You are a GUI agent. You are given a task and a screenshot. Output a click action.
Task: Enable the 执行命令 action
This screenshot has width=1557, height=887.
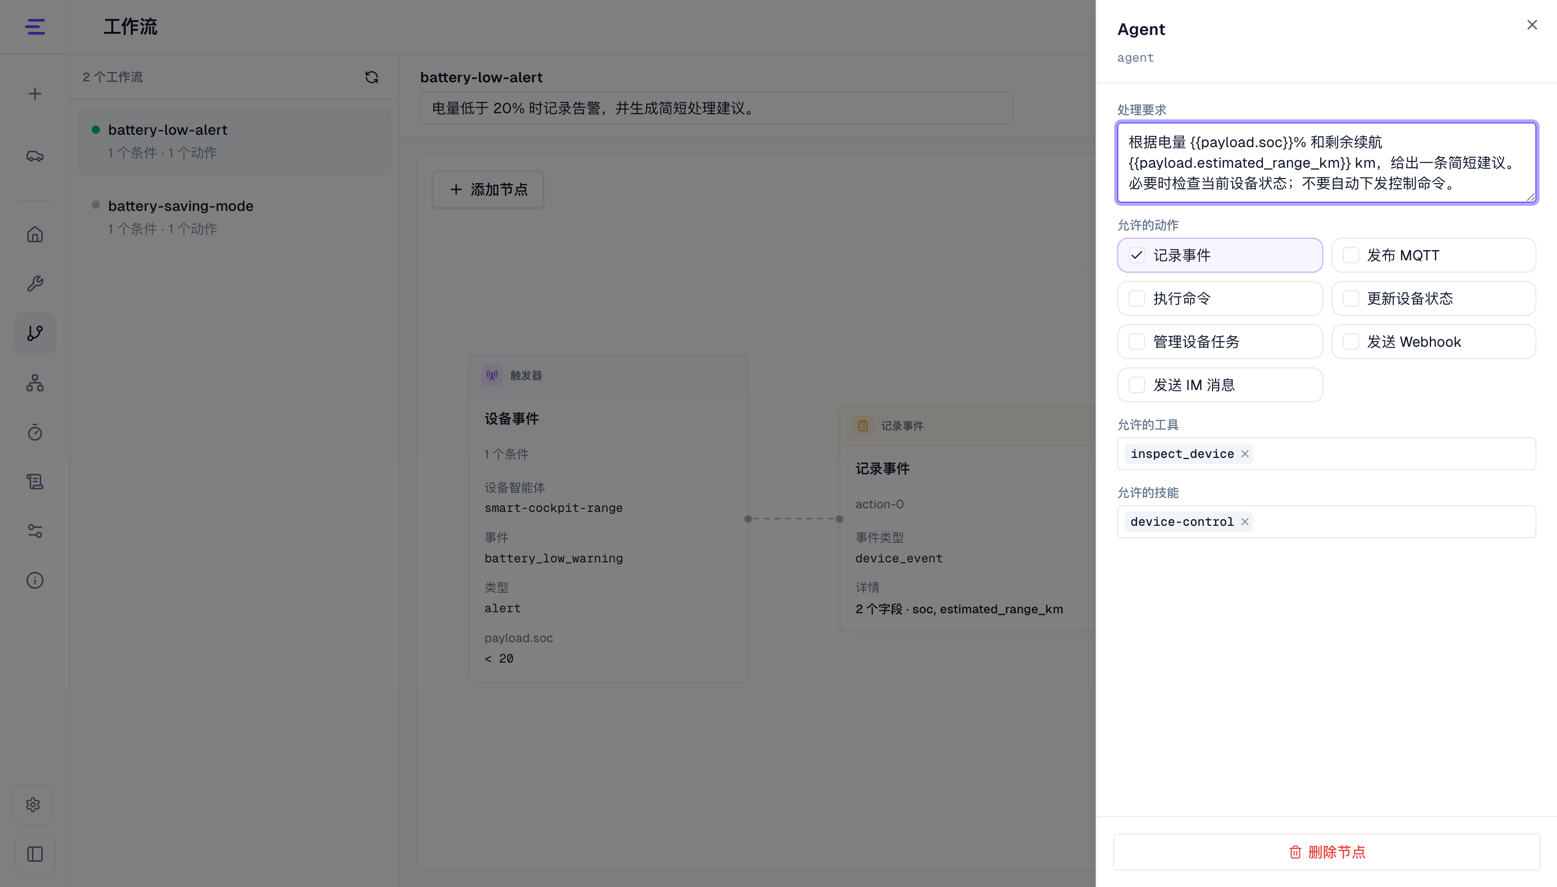[1219, 298]
